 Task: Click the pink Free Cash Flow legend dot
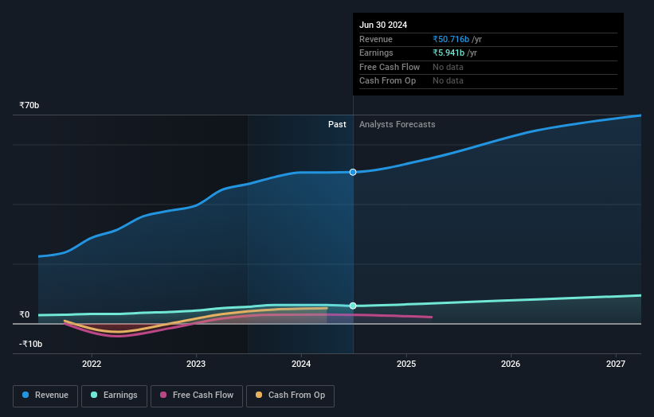[x=163, y=395]
